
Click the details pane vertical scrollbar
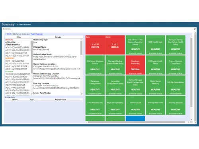(81, 48)
